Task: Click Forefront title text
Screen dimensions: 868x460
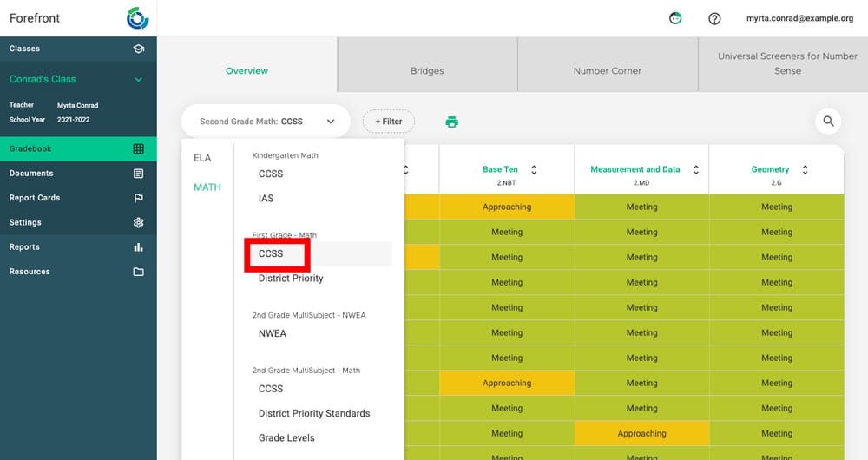Action: coord(35,18)
